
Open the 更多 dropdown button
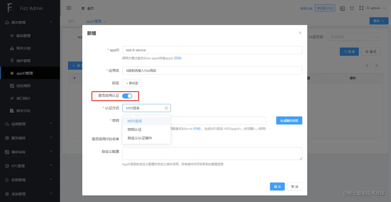tap(378, 21)
